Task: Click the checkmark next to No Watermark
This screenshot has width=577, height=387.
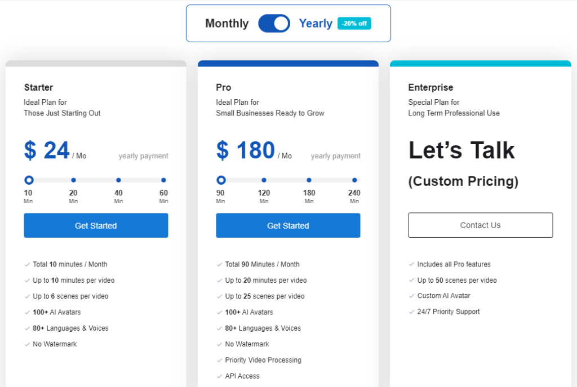Action: 27,344
